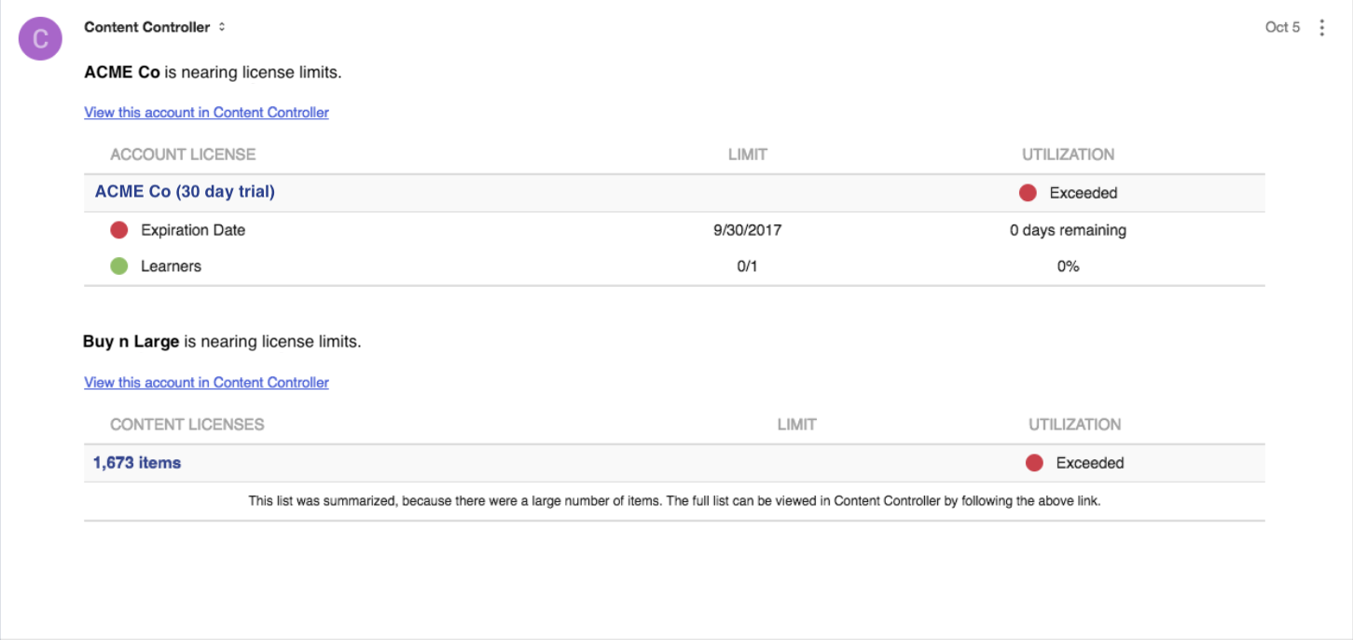Select the ACCOUNT LICENSE column header
The width and height of the screenshot is (1353, 640).
(183, 155)
